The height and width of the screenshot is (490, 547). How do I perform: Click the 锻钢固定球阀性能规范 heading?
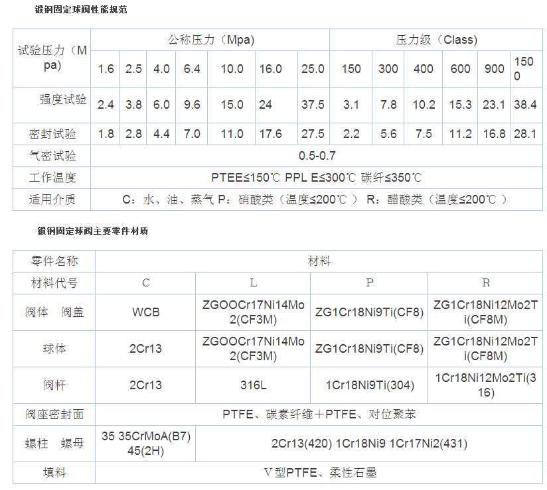[x=80, y=10]
